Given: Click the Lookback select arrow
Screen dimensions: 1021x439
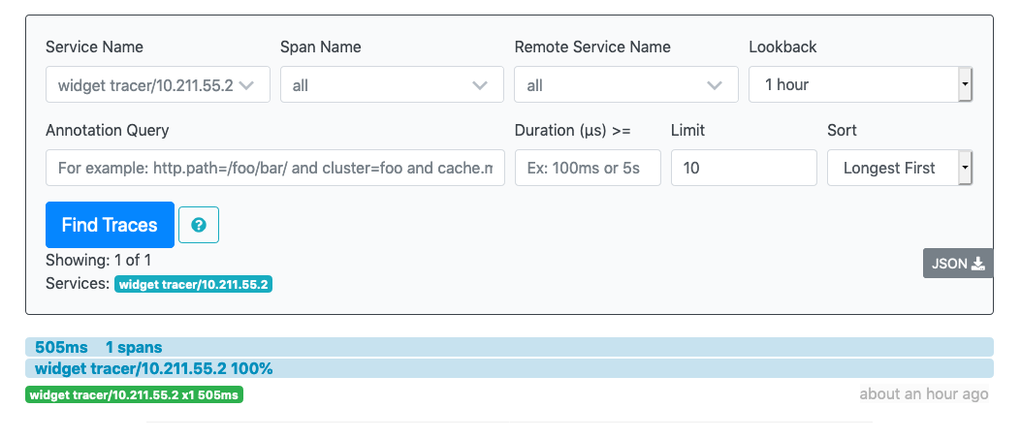Looking at the screenshot, I should pos(965,84).
